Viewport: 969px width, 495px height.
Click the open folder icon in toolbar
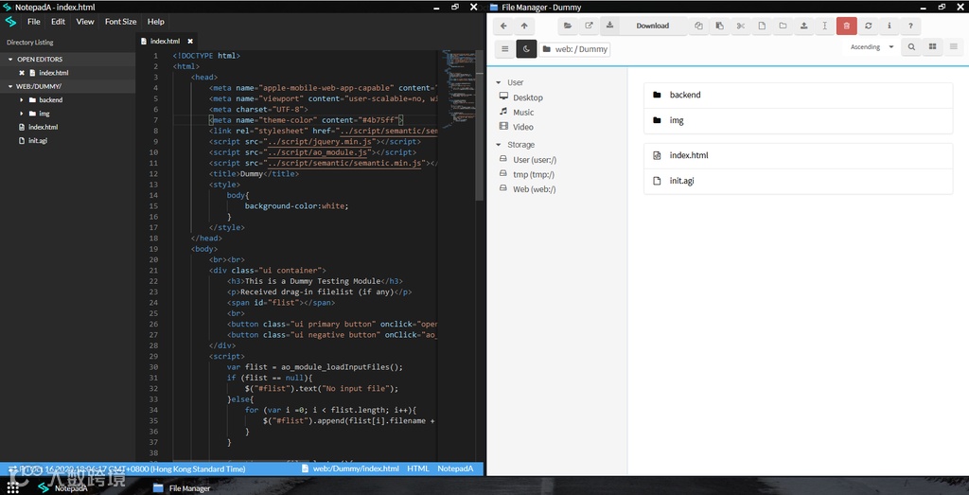click(x=568, y=26)
